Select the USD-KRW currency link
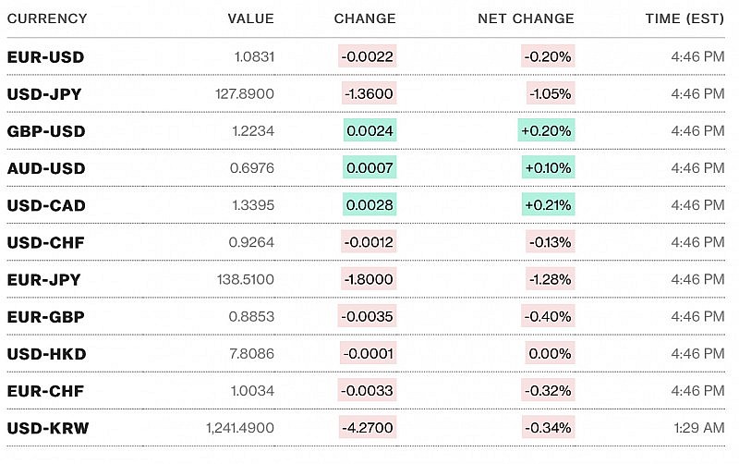This screenshot has height=464, width=739. (48, 428)
